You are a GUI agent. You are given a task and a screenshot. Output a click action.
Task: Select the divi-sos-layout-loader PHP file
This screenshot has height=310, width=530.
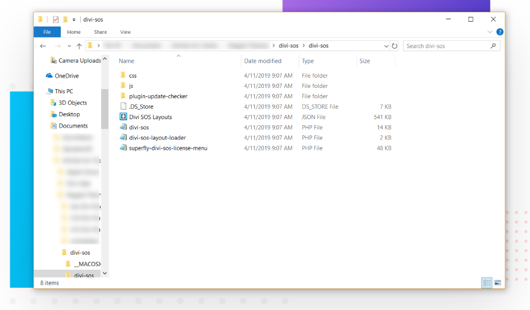click(157, 138)
